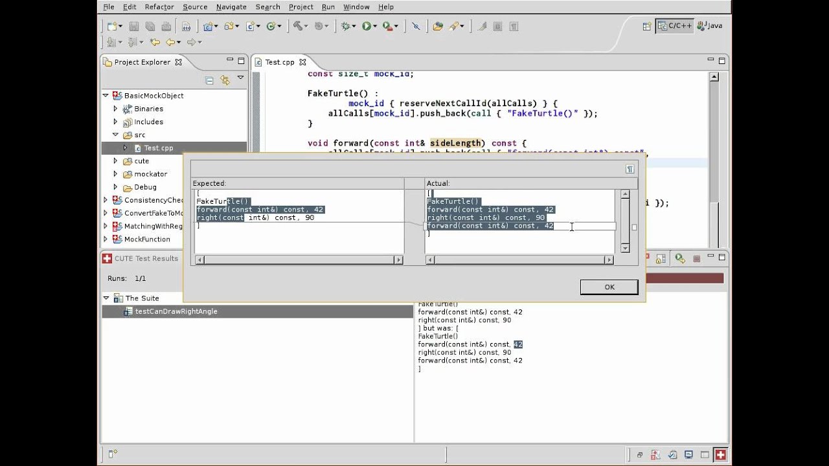829x466 pixels.
Task: Click the Open Type folder icon
Action: (438, 26)
